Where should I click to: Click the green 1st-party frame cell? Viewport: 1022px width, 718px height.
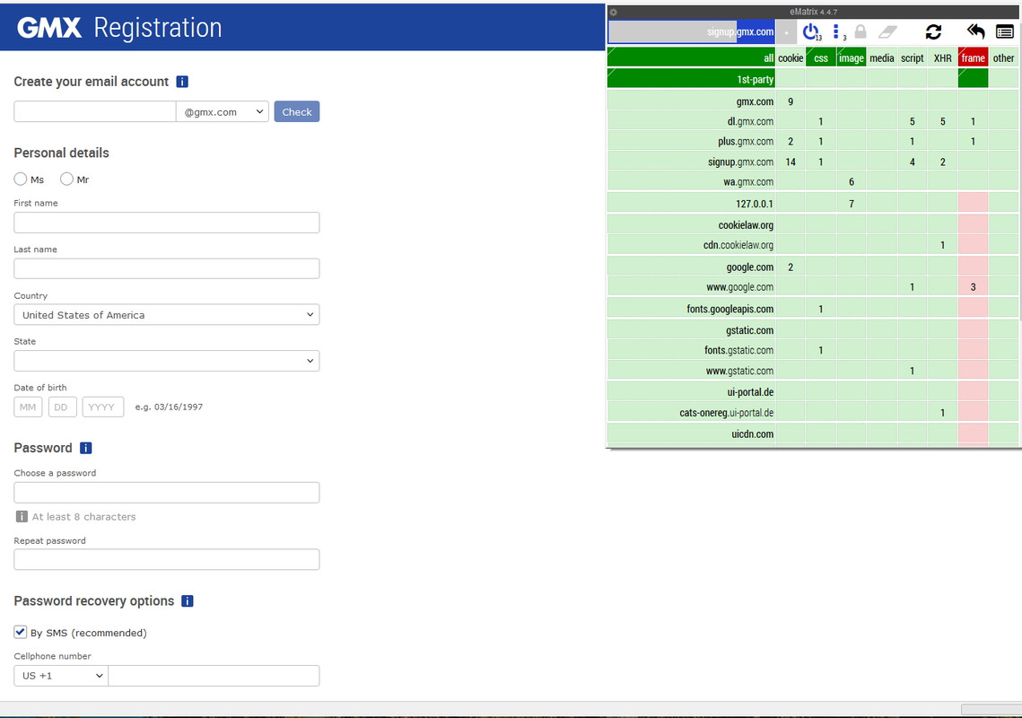pos(974,78)
